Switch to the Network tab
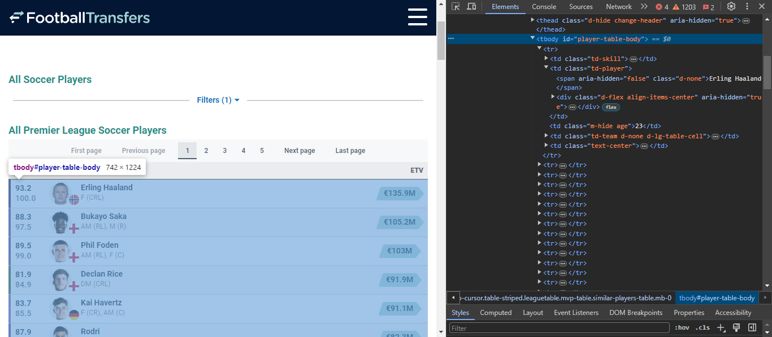 click(x=619, y=7)
